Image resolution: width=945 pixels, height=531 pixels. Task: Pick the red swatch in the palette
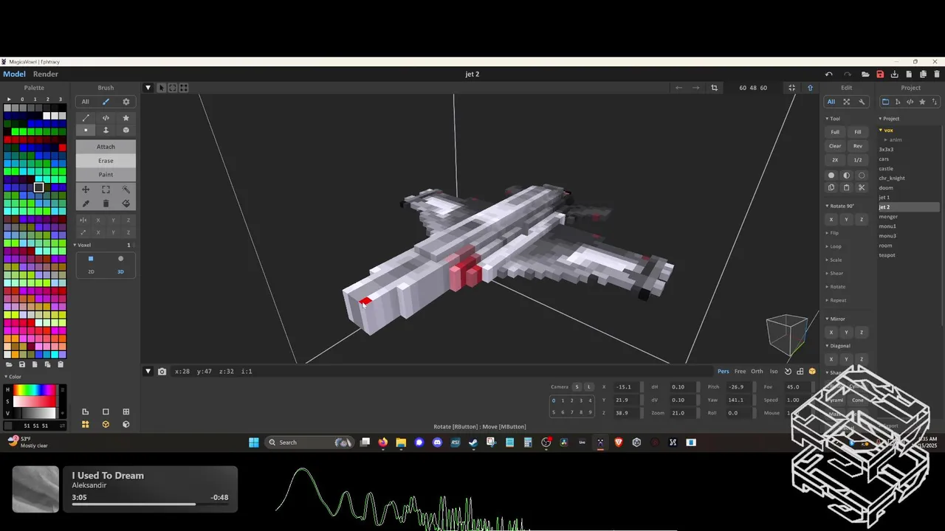coord(63,147)
